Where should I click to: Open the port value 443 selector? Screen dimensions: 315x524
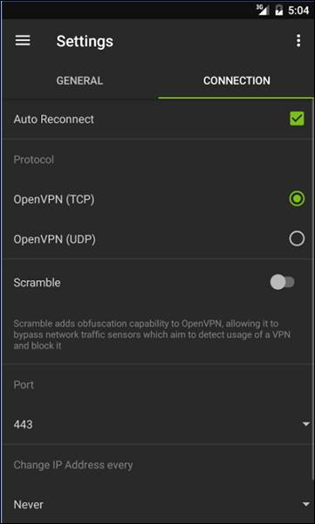(x=157, y=424)
